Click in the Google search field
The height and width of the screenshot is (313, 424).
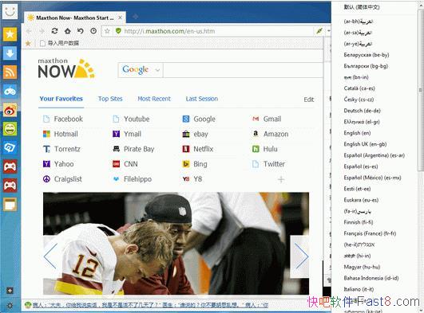click(x=243, y=70)
